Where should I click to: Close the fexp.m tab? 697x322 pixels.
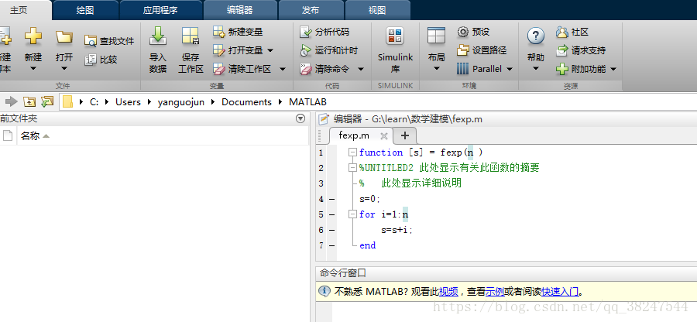coord(384,136)
